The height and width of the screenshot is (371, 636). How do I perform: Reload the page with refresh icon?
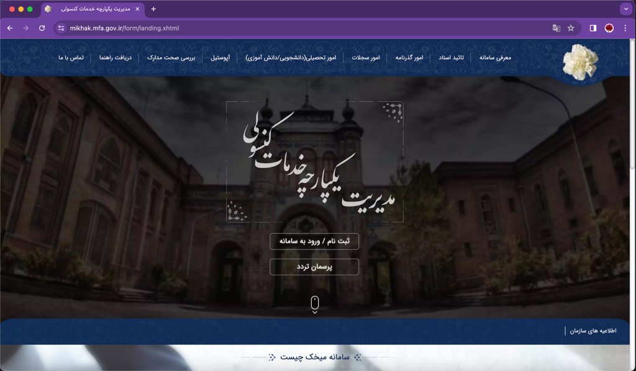click(42, 28)
